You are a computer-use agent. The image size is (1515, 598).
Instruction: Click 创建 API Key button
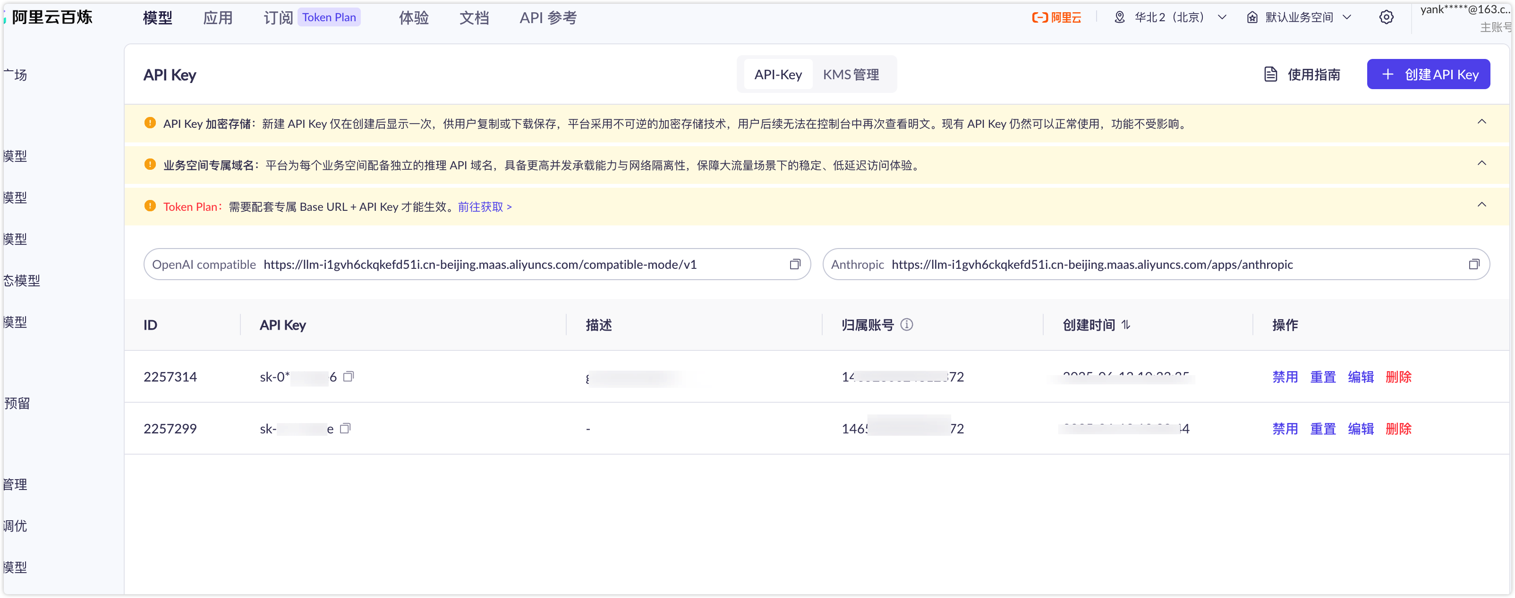point(1428,74)
